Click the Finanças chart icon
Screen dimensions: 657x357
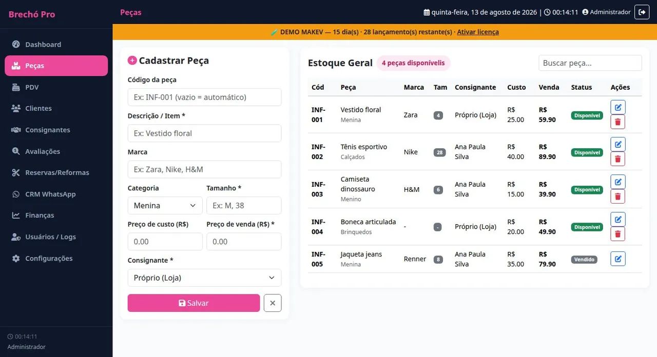[16, 215]
